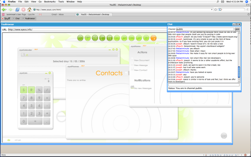Open the calendar '06' dock icon
The height and width of the screenshot is (157, 251).
tap(95, 38)
